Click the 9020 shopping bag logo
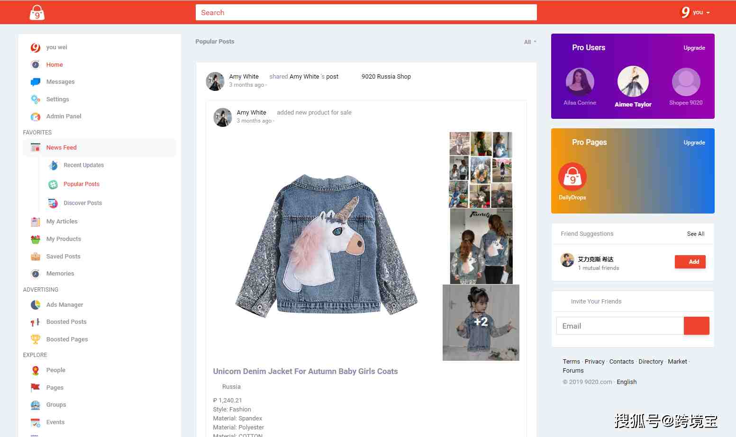This screenshot has width=736, height=437. click(x=37, y=12)
